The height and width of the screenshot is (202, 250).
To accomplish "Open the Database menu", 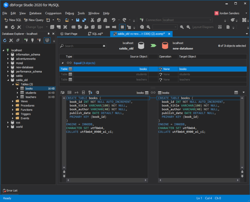I will 35,13.
